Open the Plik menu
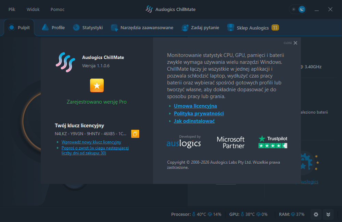 [x=12, y=9]
